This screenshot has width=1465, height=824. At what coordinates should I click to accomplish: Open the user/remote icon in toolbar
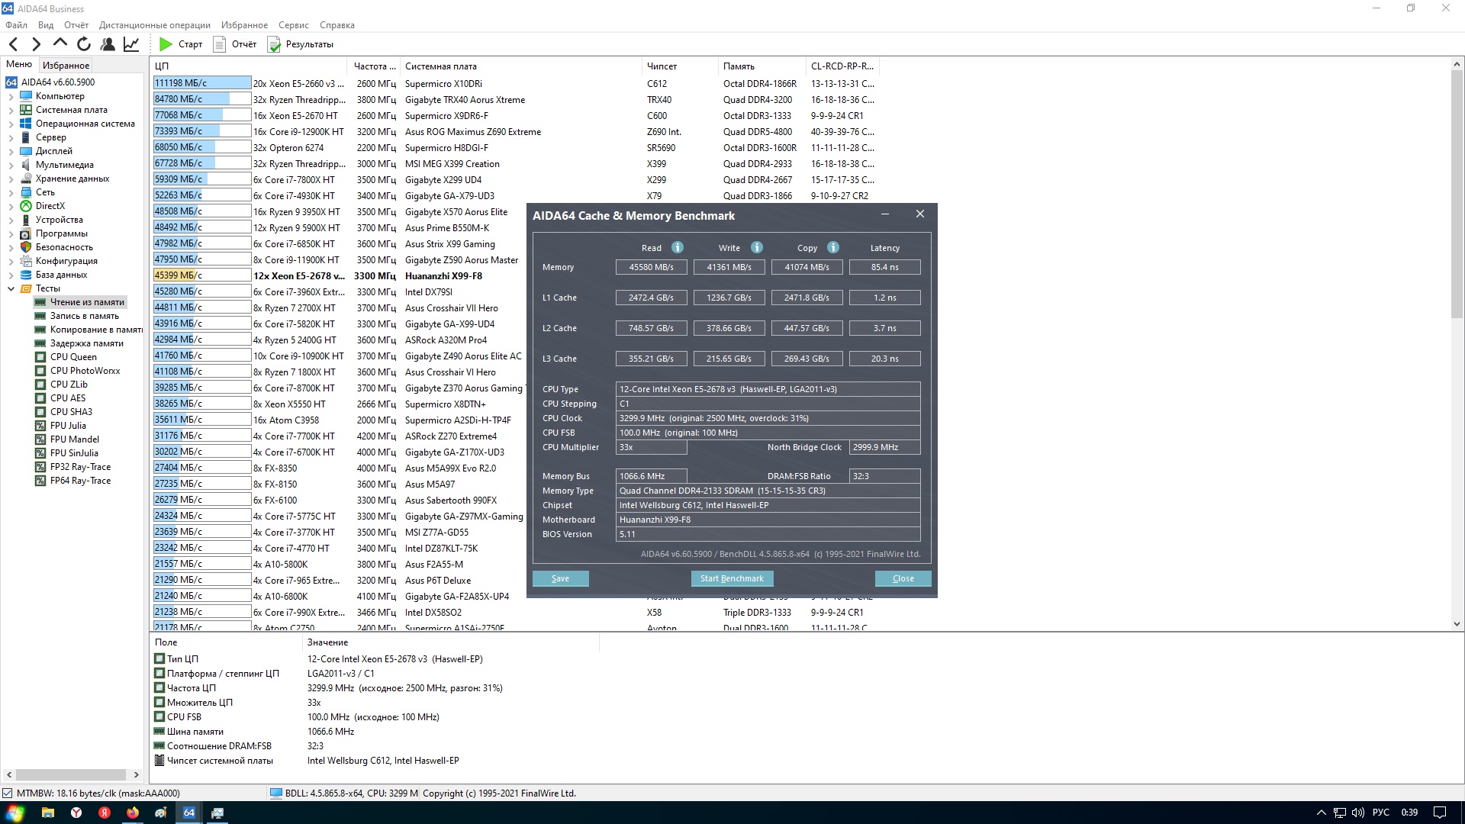point(108,44)
